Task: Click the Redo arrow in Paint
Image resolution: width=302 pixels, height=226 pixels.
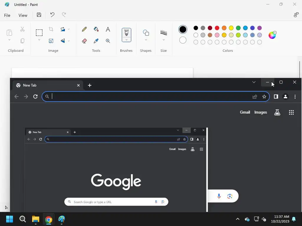Action: 64,15
